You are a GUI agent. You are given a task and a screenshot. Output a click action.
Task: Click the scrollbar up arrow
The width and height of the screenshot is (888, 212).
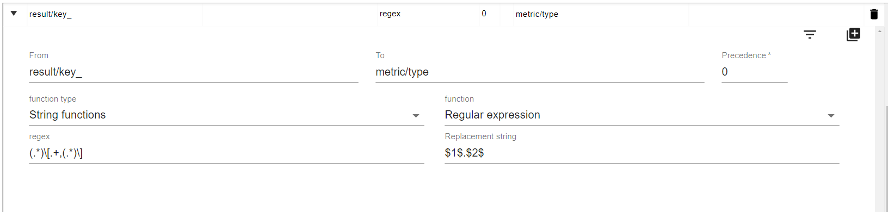(880, 32)
